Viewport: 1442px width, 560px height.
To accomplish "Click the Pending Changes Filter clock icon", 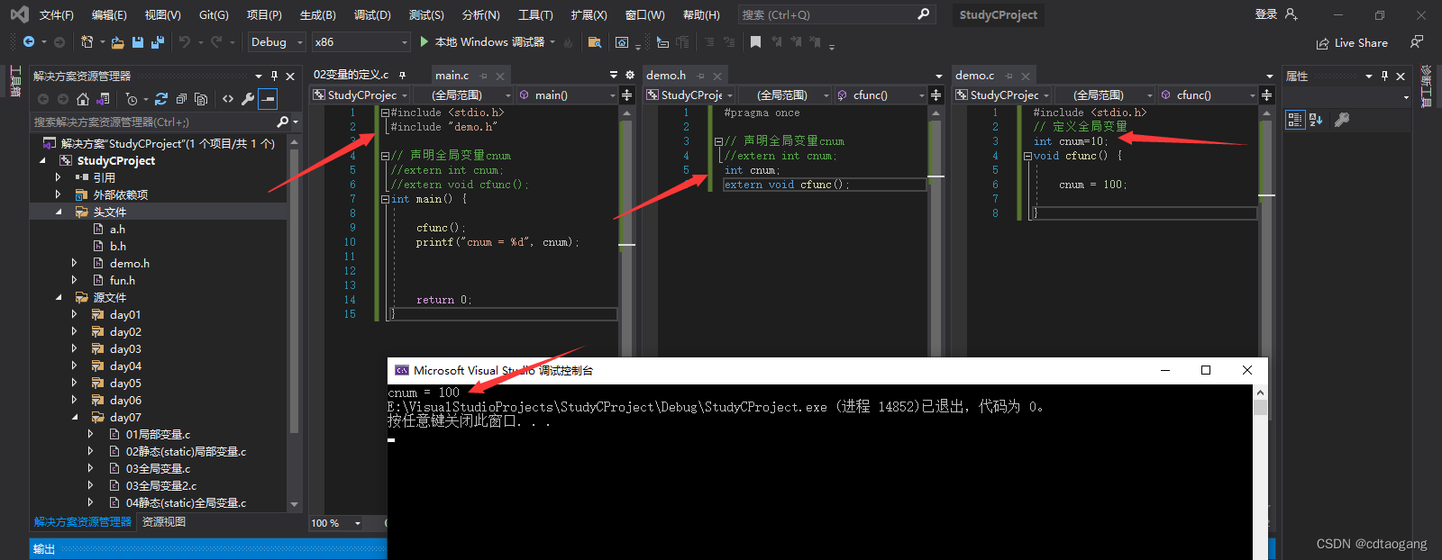I will 132,99.
